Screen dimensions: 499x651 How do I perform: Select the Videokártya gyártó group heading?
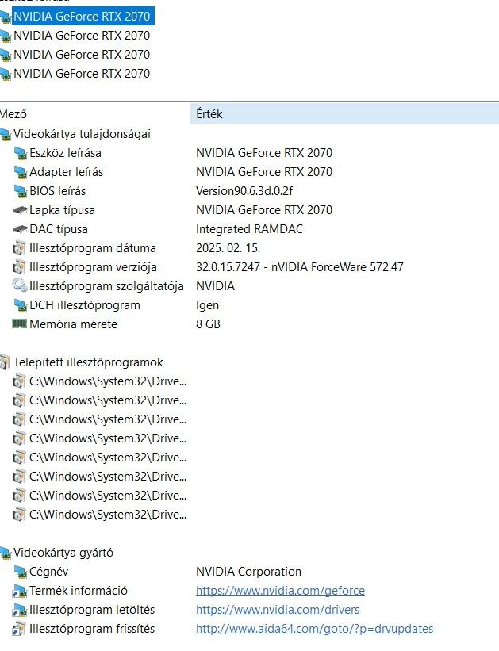tap(63, 553)
